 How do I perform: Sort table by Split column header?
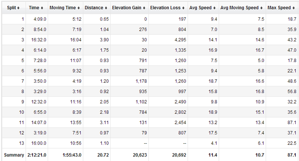(13, 8)
